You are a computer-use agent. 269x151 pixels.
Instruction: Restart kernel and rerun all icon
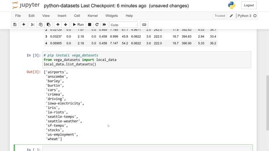coord(104,25)
